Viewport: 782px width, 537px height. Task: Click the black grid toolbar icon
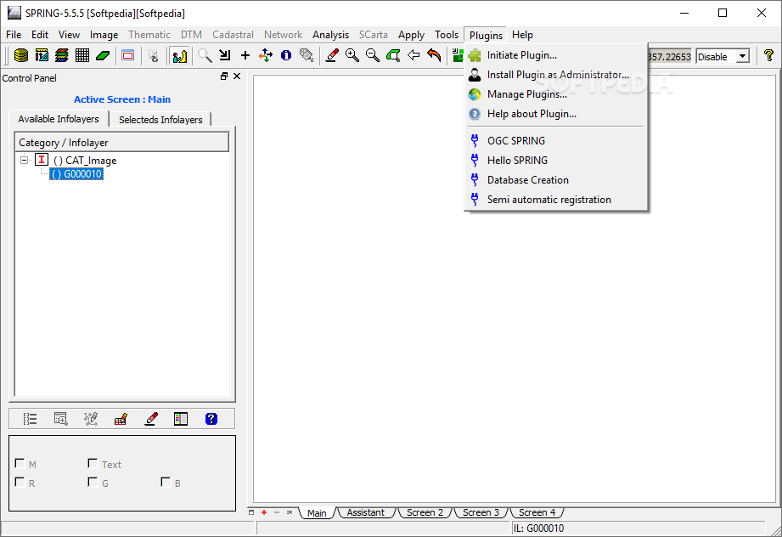(x=82, y=55)
